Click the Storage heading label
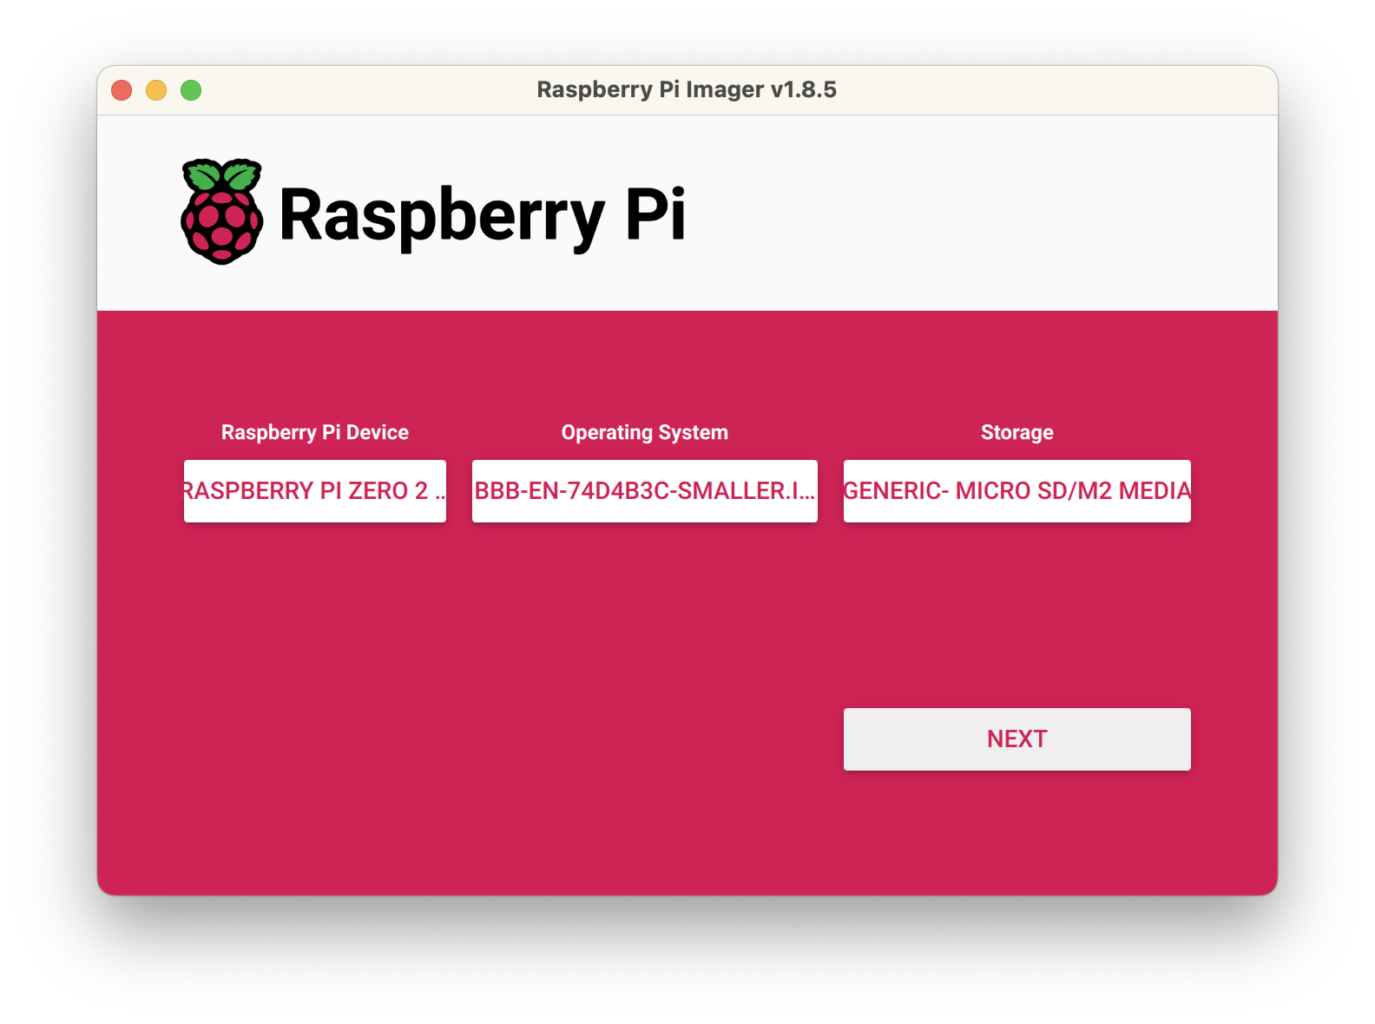The width and height of the screenshot is (1375, 1024). [1016, 432]
